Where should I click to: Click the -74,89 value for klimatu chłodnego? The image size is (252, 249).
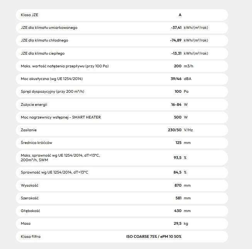click(x=176, y=40)
